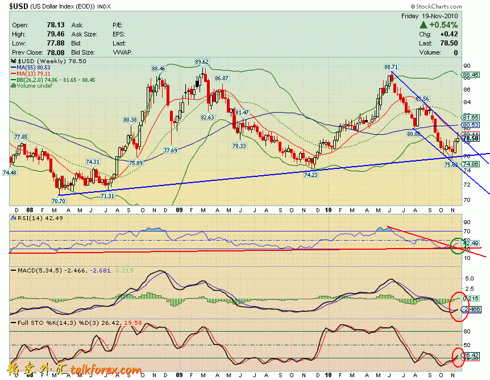Viewport: 490px width, 380px height.
Task: Click the 'MA(55) 80.53' legend entry
Action: 31,67
